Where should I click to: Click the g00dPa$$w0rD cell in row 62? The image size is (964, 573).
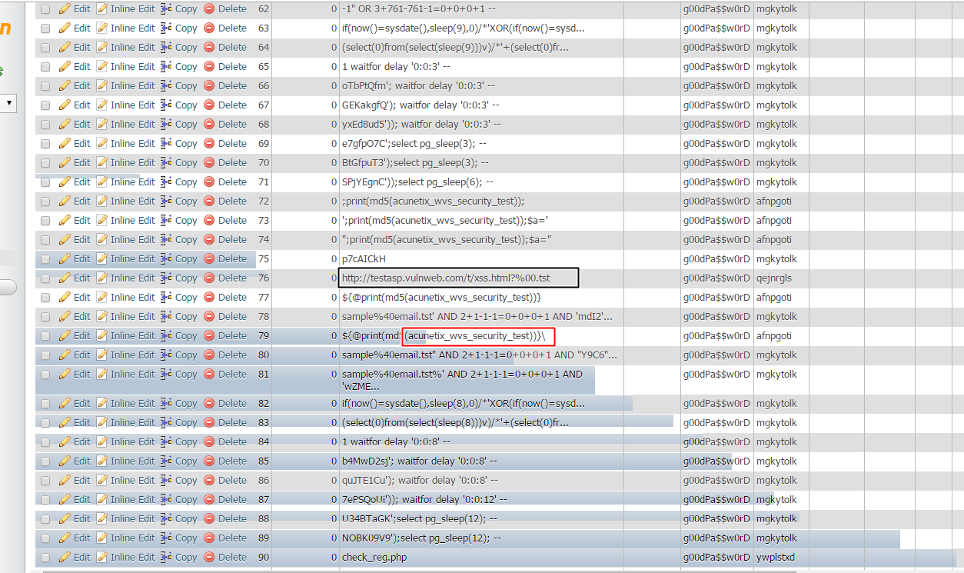point(716,9)
